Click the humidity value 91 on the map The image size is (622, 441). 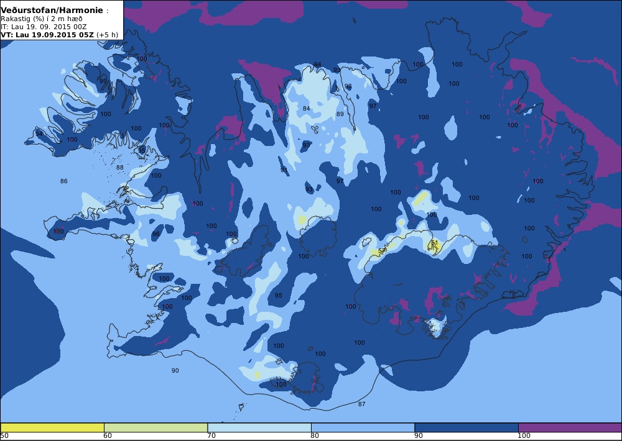pyautogui.click(x=284, y=170)
